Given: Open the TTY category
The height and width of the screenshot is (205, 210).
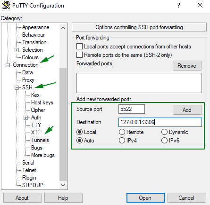Looking at the screenshot, I should tap(36, 125).
